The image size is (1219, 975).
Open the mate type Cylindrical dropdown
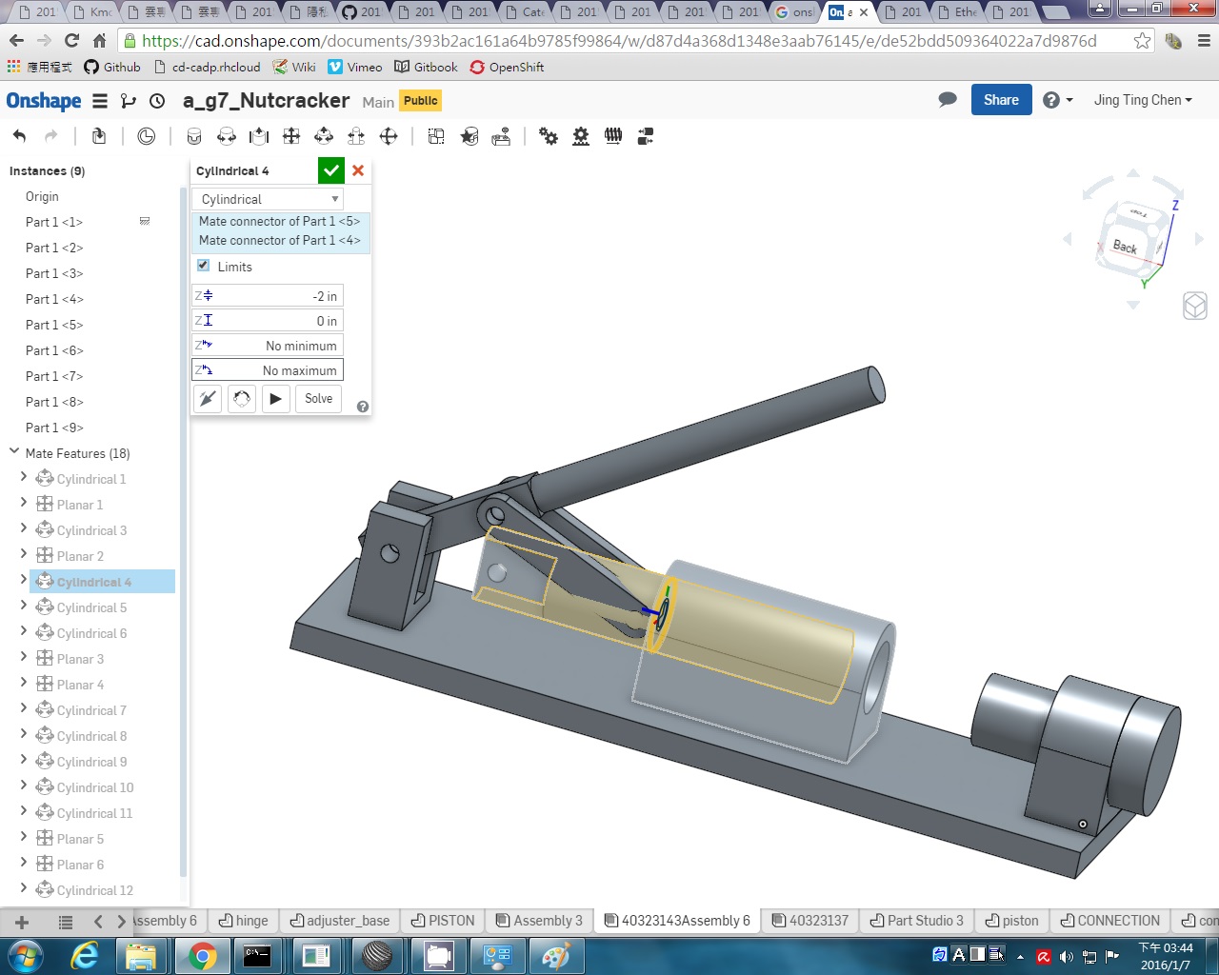coord(267,199)
